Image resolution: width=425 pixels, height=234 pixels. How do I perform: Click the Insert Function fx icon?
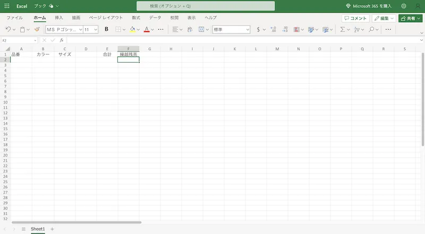[x=62, y=40]
